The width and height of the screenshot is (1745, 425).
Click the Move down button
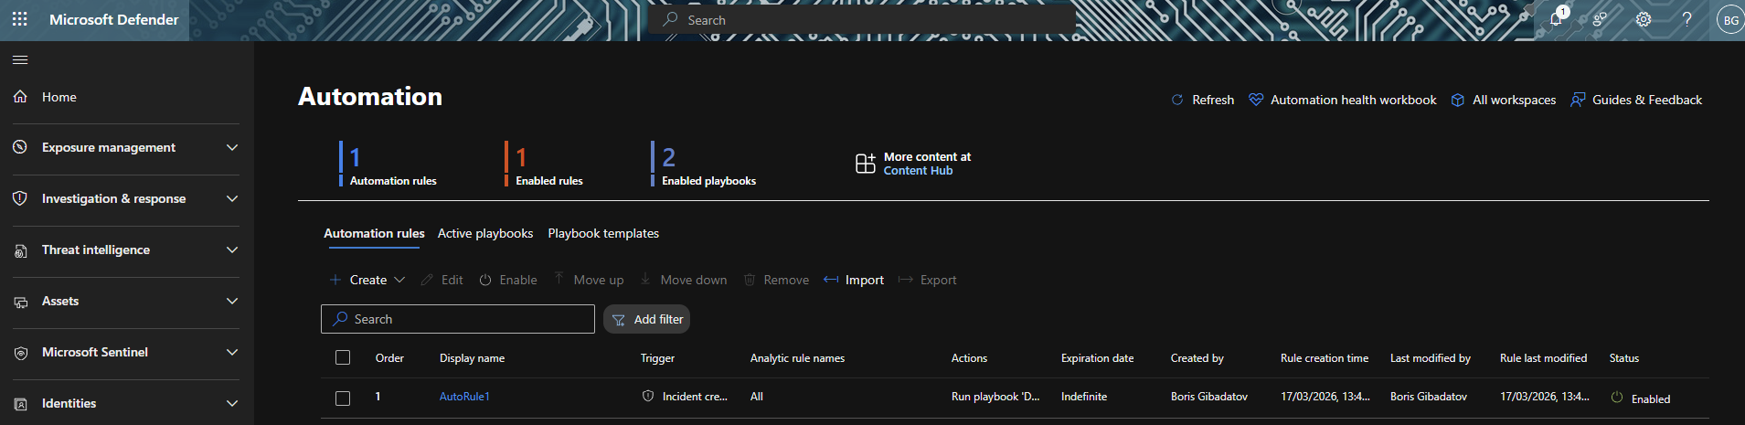click(x=684, y=280)
